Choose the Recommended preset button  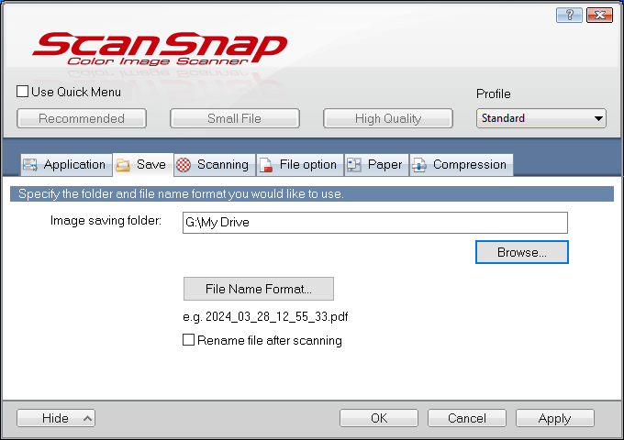coord(82,118)
